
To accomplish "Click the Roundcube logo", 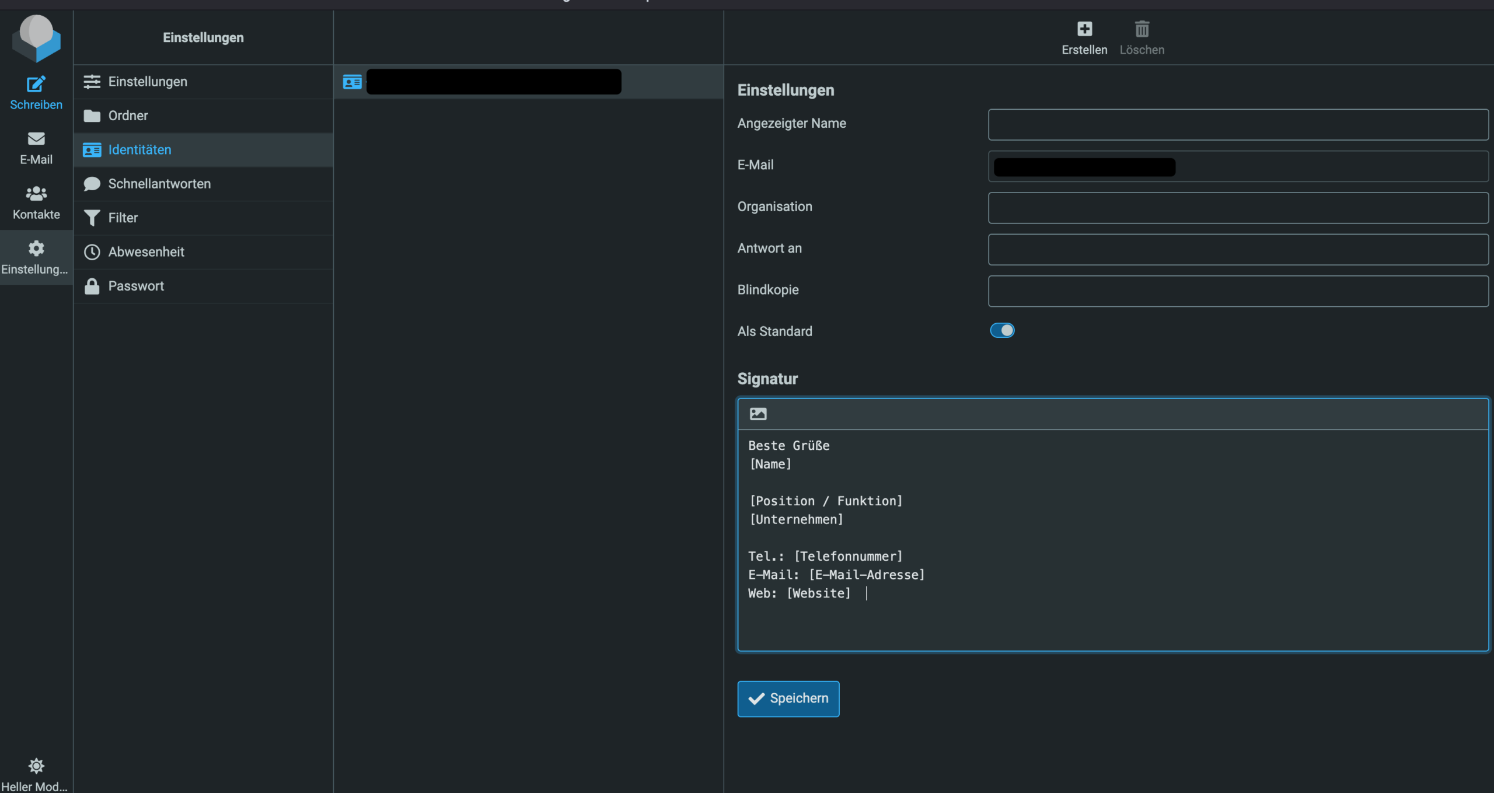I will [x=36, y=37].
